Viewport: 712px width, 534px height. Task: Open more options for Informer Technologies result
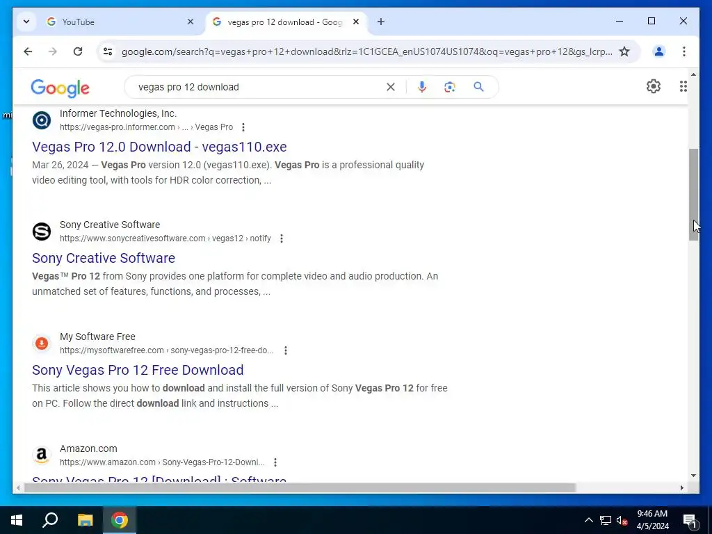(243, 127)
